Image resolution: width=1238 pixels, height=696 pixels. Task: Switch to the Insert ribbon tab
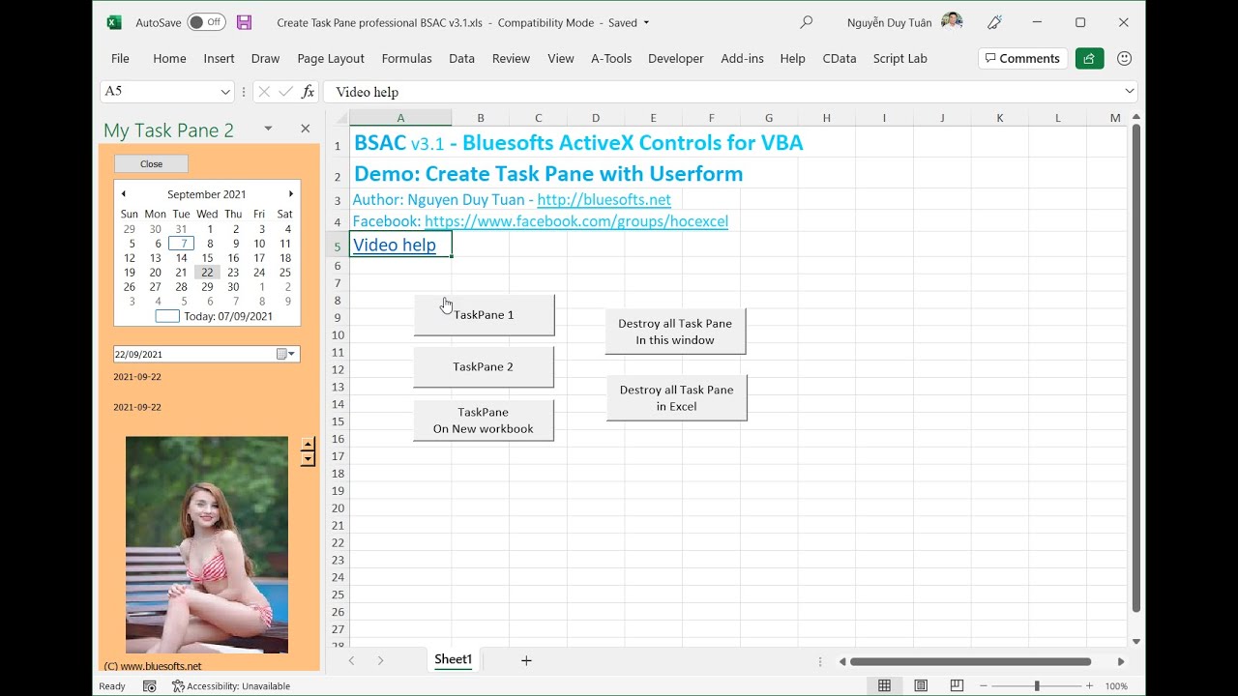(x=219, y=58)
